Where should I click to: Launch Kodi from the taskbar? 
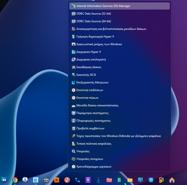[151, 180]
